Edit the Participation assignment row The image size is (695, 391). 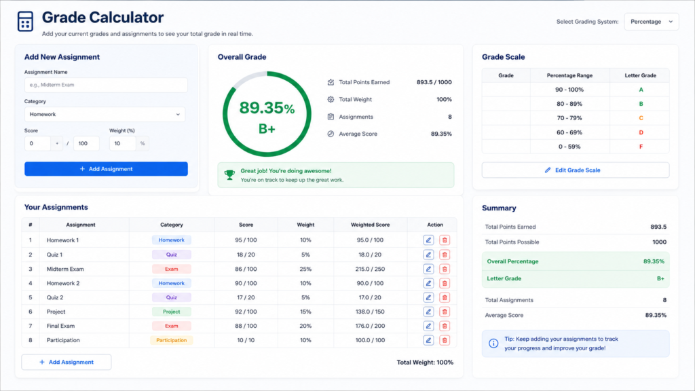click(428, 340)
